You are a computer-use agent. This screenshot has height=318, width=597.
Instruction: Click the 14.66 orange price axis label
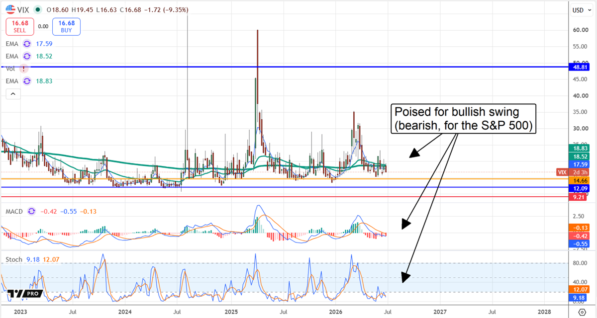click(x=579, y=180)
